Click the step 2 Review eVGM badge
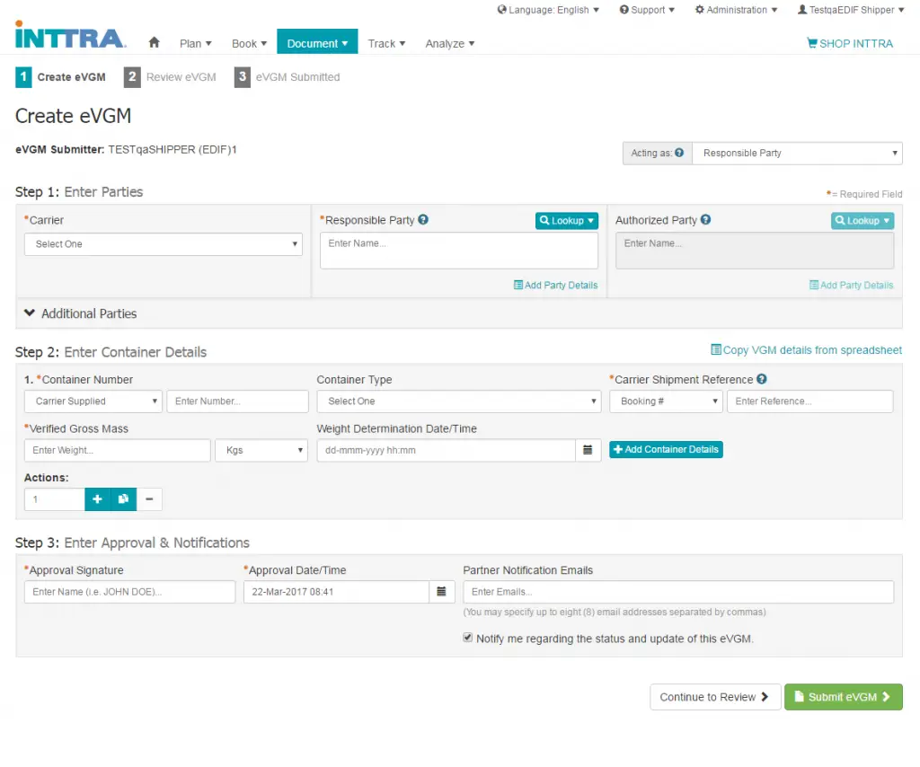 [132, 77]
